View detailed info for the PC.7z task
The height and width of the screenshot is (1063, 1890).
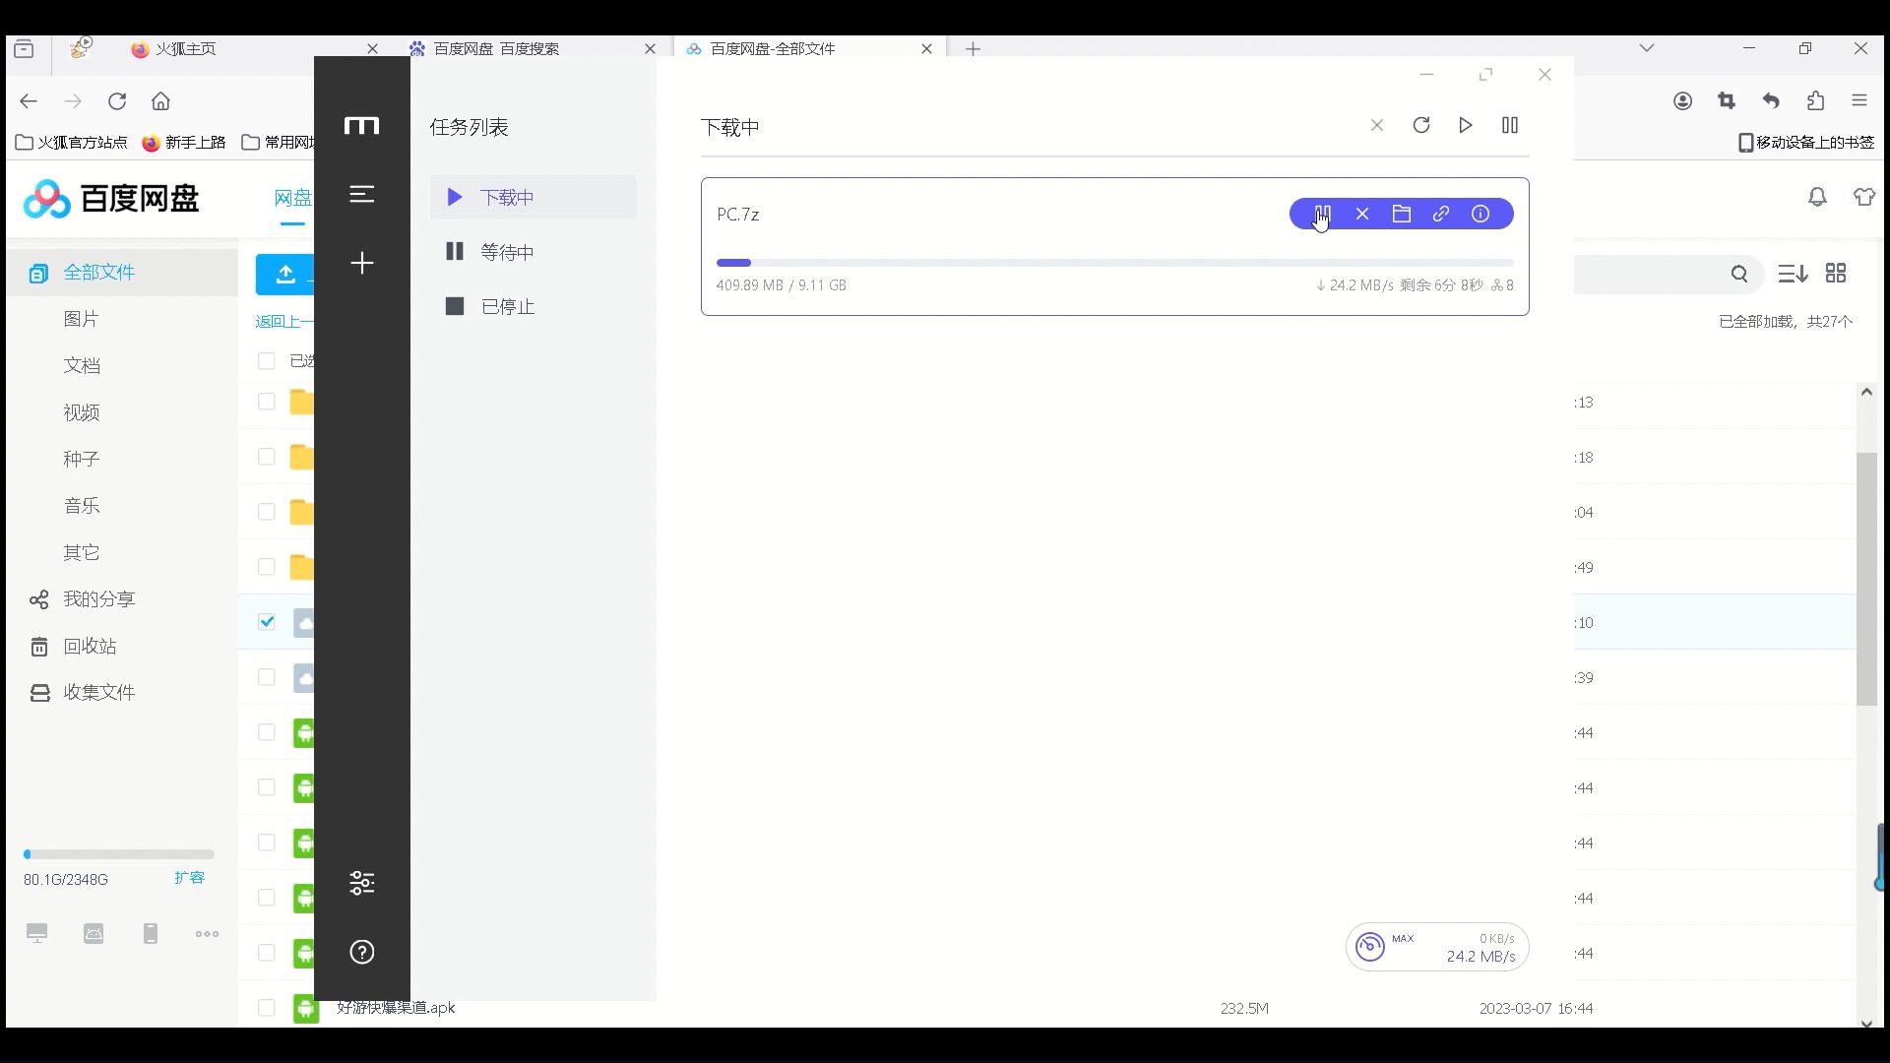point(1480,214)
